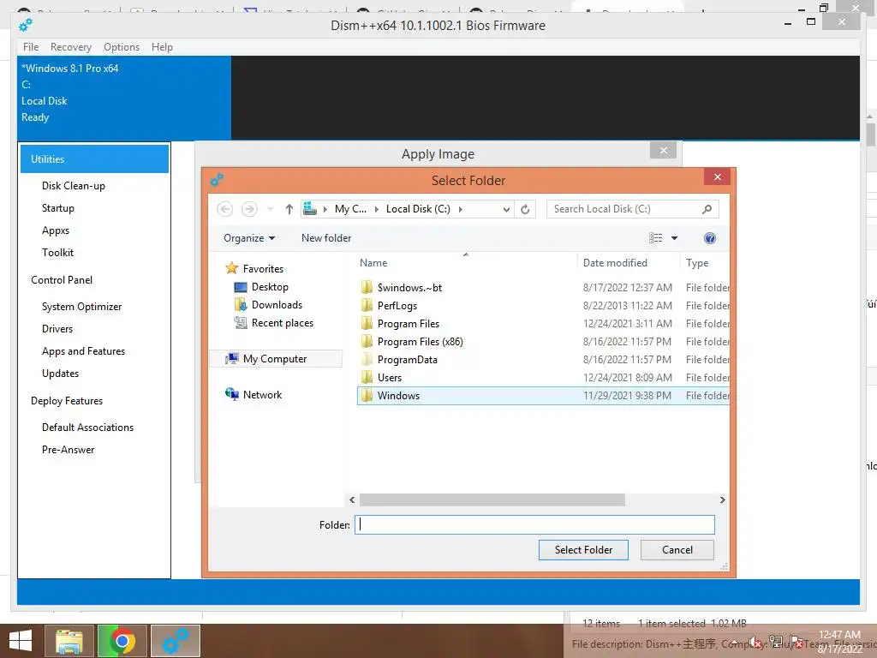Select Disk Clean-up in the Dism++ sidebar
Screen dimensions: 877x658
click(x=74, y=186)
